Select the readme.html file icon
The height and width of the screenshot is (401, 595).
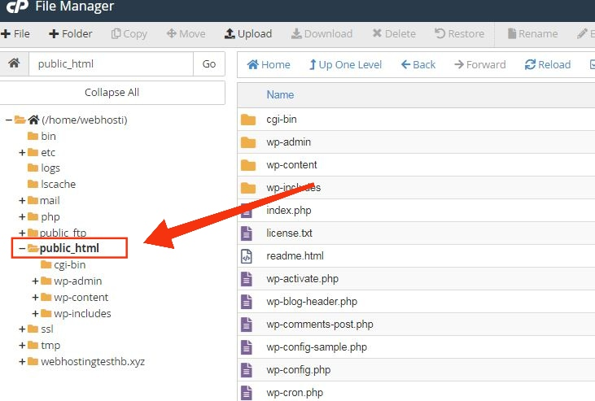coord(247,256)
